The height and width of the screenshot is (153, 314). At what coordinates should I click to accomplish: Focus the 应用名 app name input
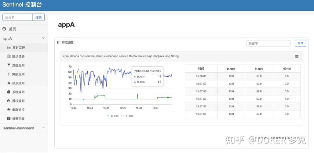18,17
